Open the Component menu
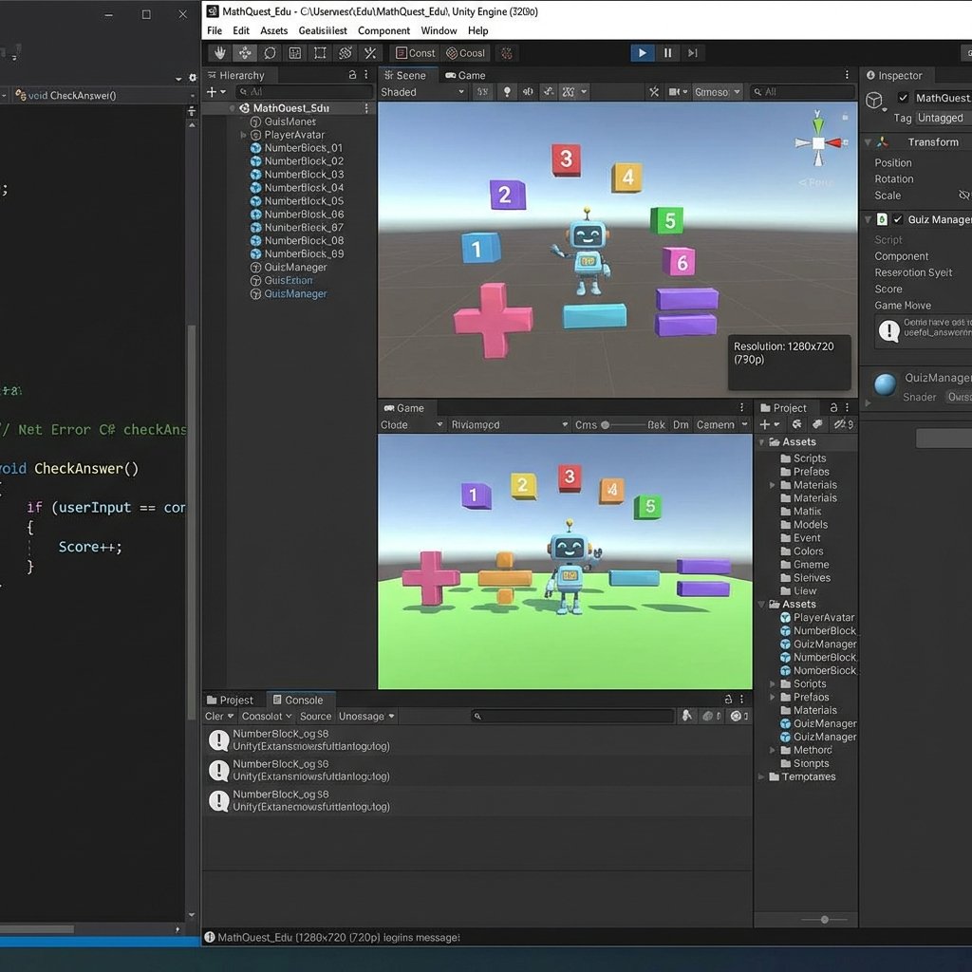972x972 pixels. pos(383,30)
